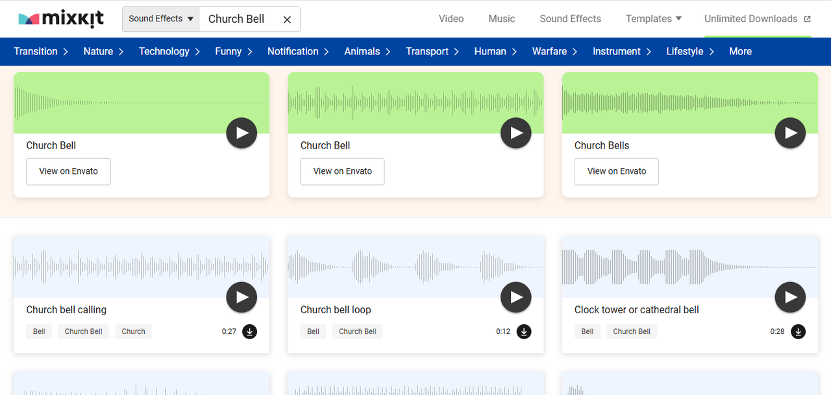Click Church Bell tag under Clock tower bell

(632, 331)
